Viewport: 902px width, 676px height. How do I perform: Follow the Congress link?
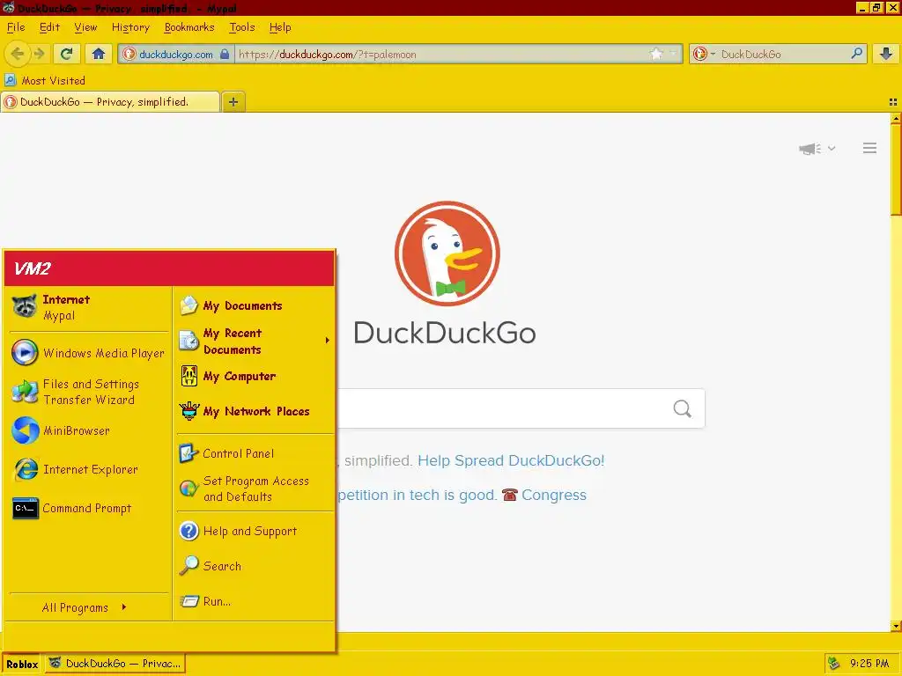tap(554, 495)
